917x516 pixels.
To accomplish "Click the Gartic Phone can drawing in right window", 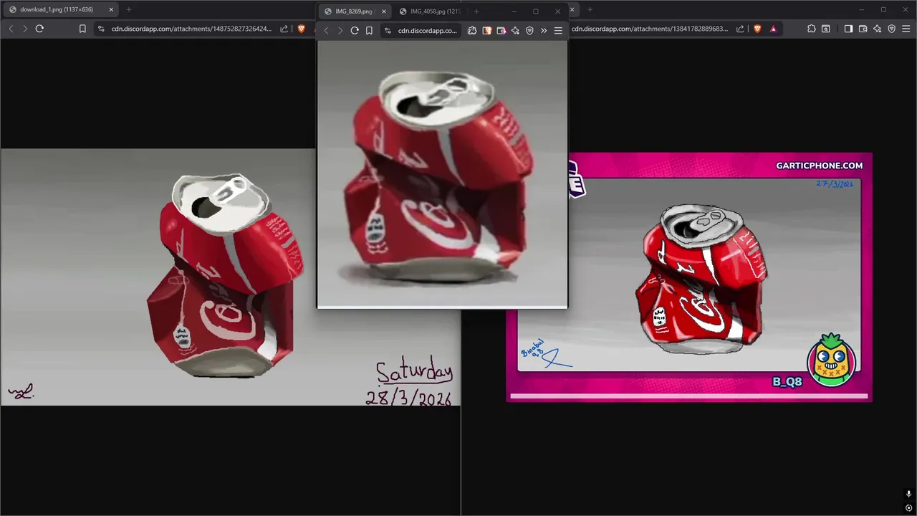I will [x=689, y=276].
